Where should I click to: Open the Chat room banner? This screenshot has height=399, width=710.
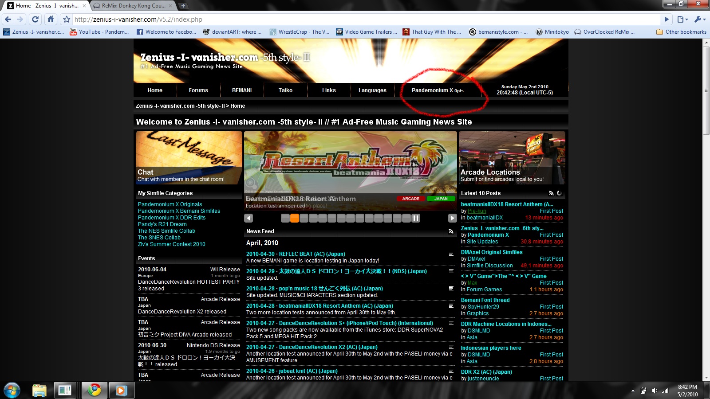point(189,157)
